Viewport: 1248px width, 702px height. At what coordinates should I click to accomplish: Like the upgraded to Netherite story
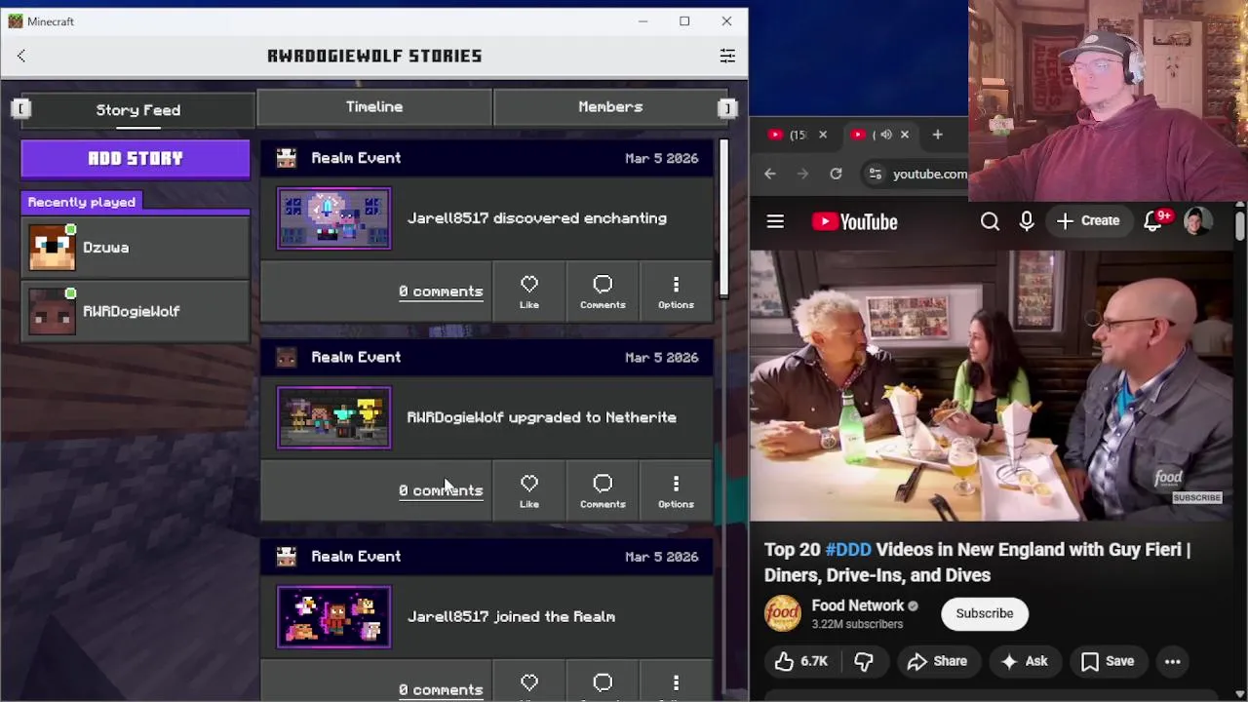[x=529, y=490]
